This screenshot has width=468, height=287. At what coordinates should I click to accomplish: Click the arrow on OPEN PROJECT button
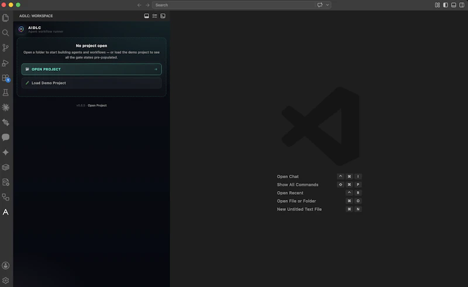point(156,69)
